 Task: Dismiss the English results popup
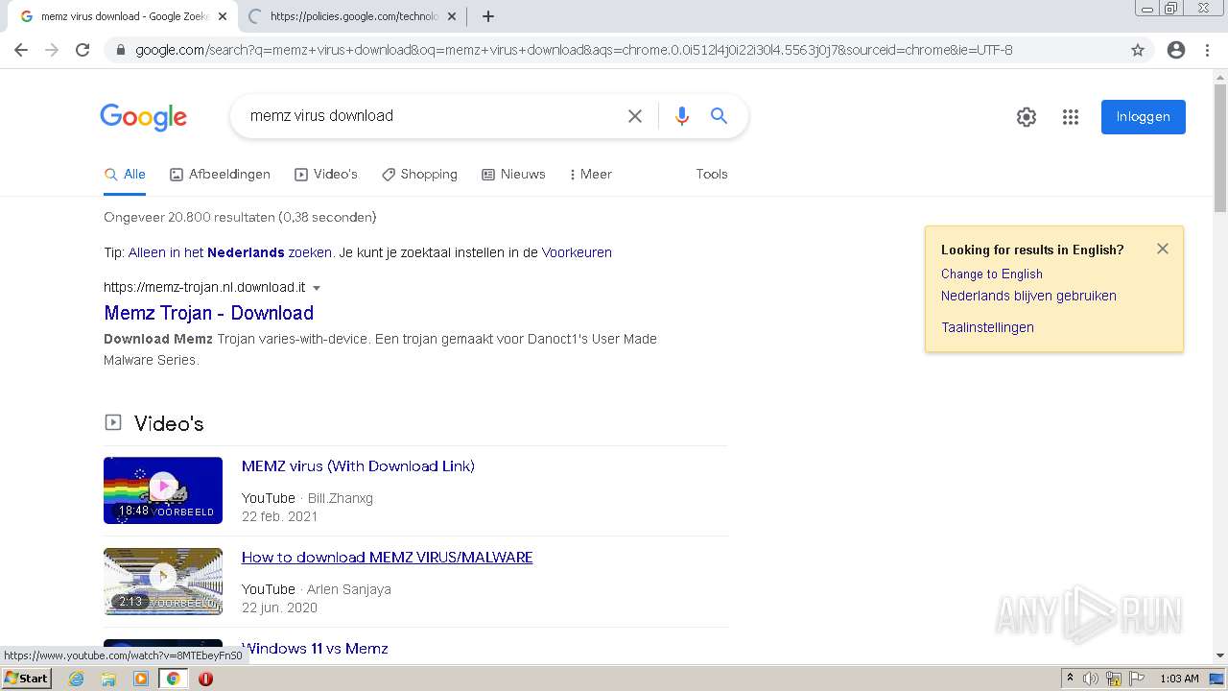pyautogui.click(x=1163, y=249)
